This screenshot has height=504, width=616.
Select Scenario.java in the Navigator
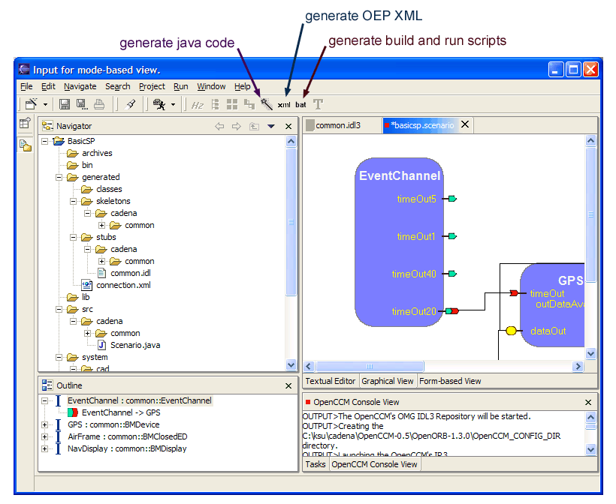click(x=135, y=345)
